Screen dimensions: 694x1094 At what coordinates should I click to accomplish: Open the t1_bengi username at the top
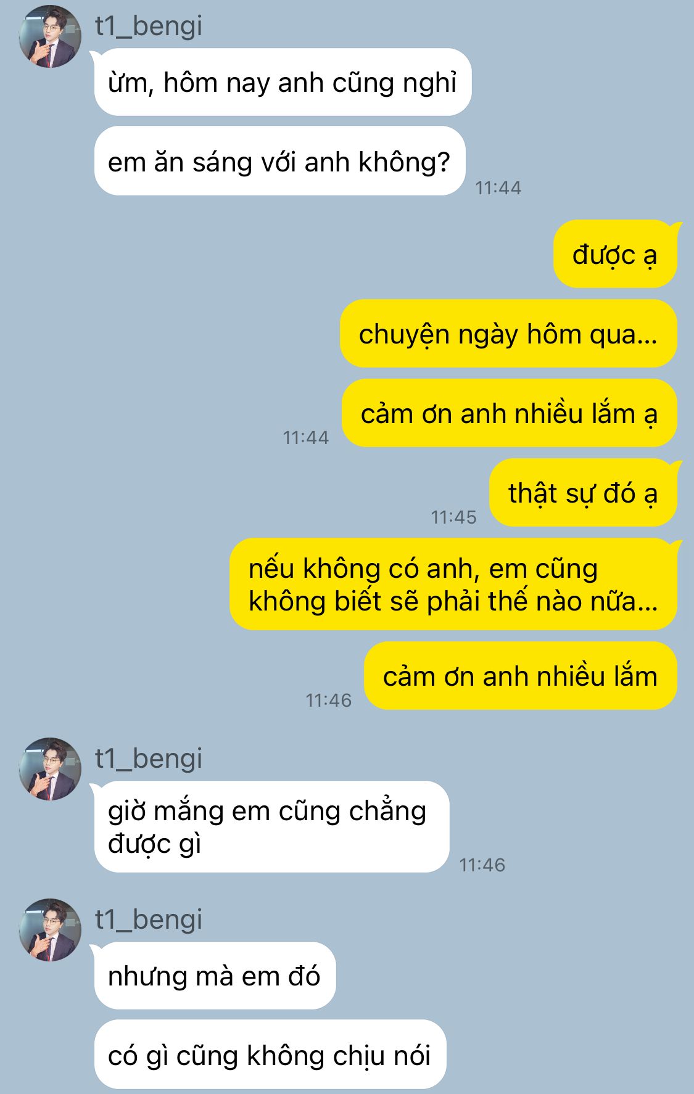pos(149,26)
